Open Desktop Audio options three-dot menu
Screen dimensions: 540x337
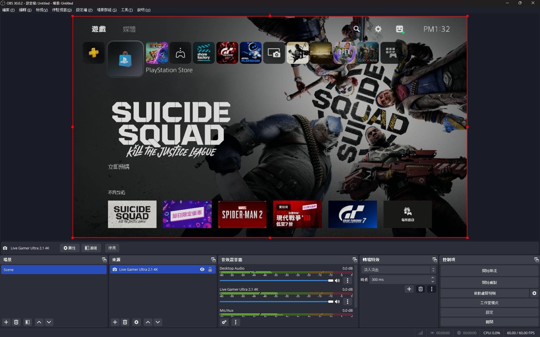[348, 281]
